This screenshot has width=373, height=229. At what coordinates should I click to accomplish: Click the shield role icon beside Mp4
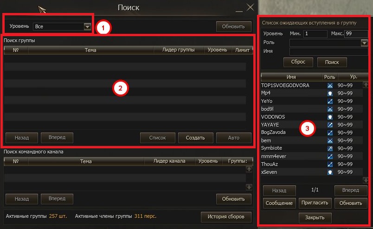[x=330, y=93]
